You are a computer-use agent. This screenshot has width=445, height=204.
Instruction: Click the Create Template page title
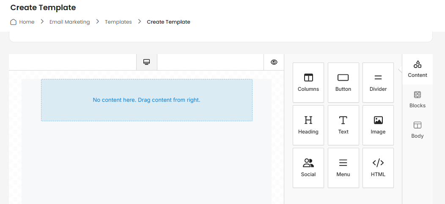click(43, 8)
